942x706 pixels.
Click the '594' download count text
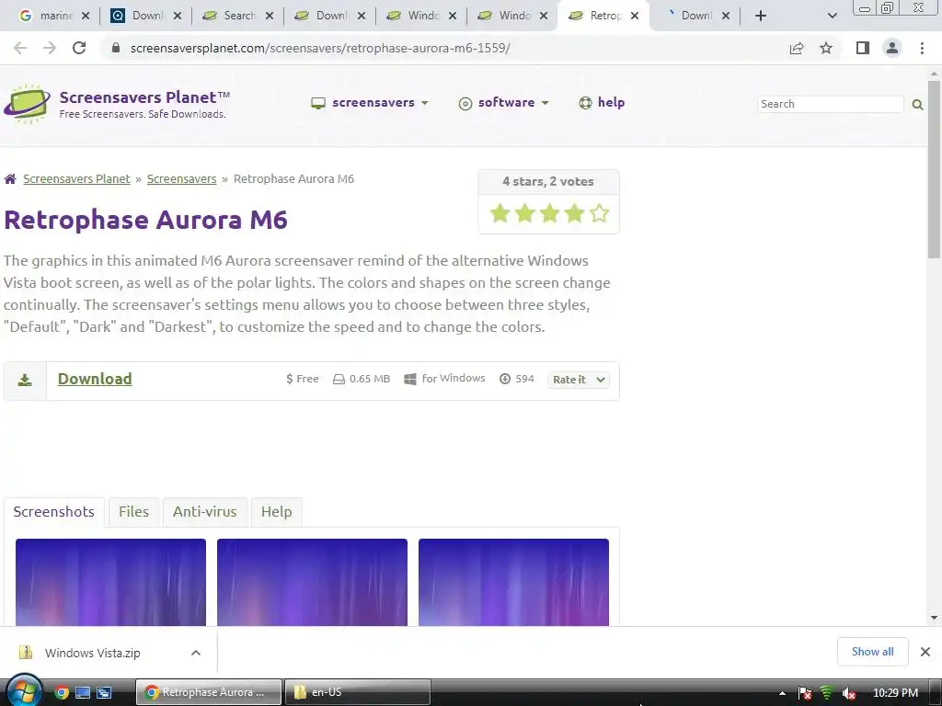524,379
